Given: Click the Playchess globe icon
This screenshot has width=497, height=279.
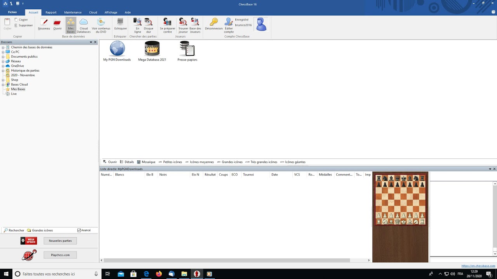Looking at the screenshot, I should click(29, 255).
